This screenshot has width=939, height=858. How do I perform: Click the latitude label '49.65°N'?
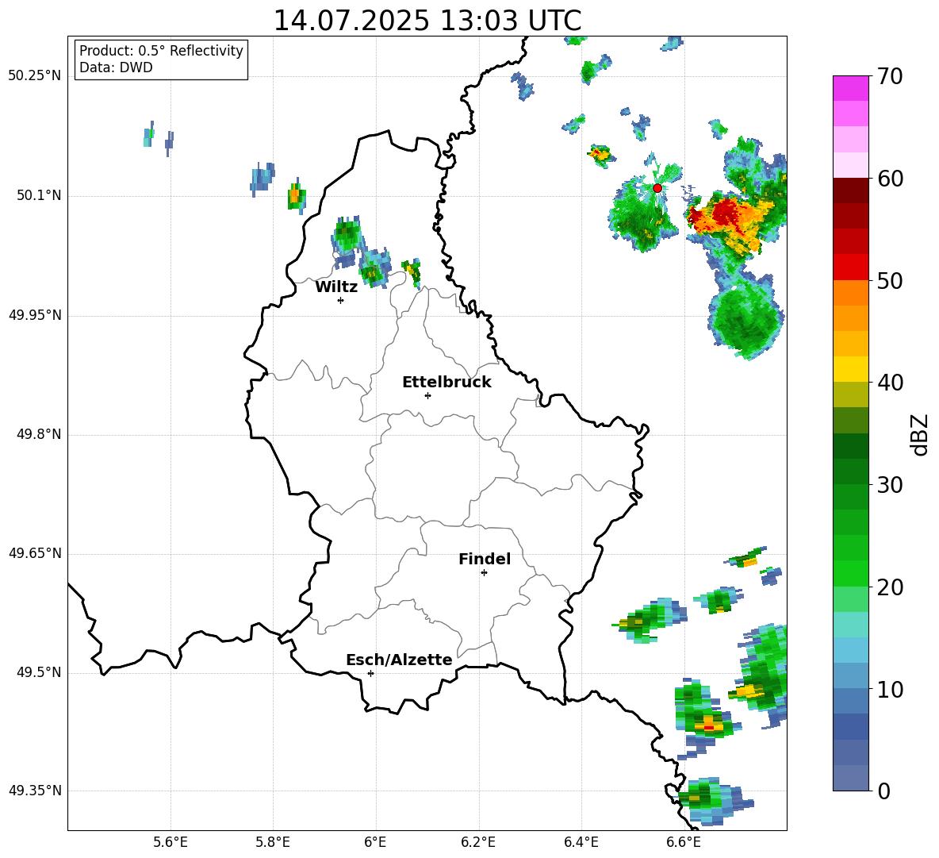(x=35, y=553)
